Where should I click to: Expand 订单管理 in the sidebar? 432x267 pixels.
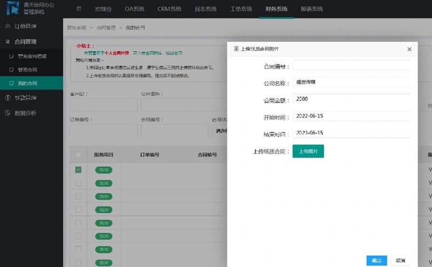coord(31,26)
